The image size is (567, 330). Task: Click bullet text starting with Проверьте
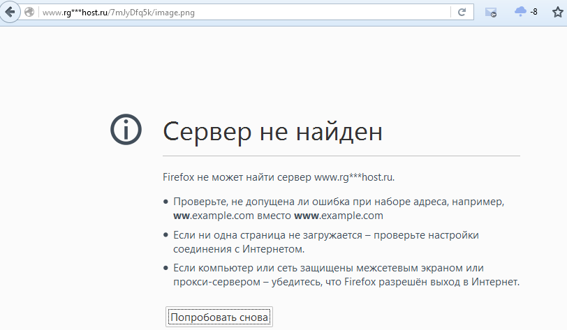(x=338, y=201)
